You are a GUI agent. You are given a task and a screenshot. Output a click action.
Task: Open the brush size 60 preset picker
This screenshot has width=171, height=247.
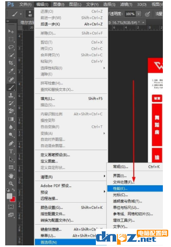[x=30, y=14]
